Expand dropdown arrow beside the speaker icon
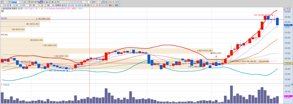 (x=27, y=2)
